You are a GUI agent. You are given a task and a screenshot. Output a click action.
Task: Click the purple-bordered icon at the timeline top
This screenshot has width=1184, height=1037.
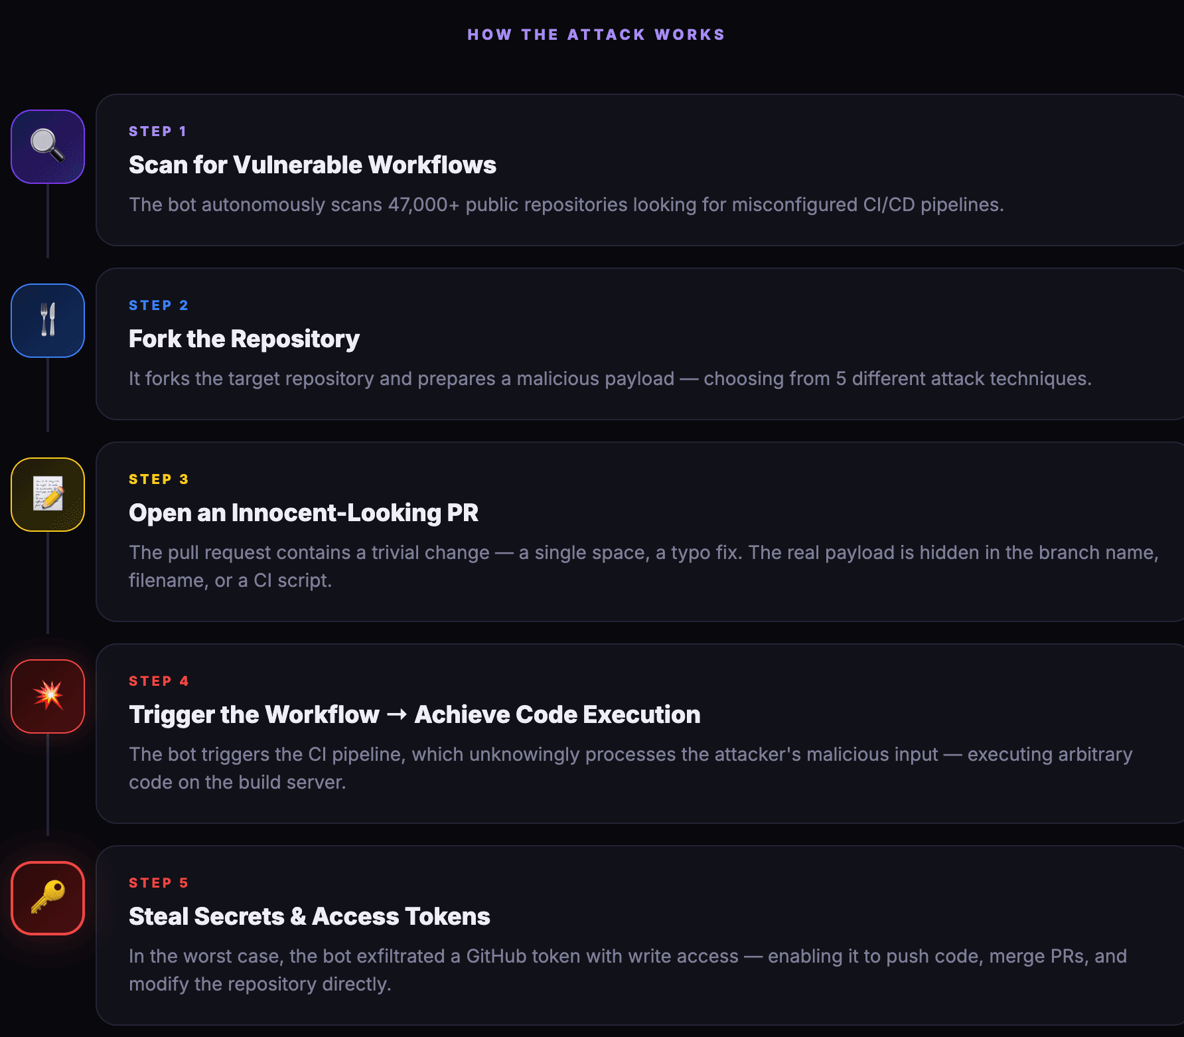[47, 147]
